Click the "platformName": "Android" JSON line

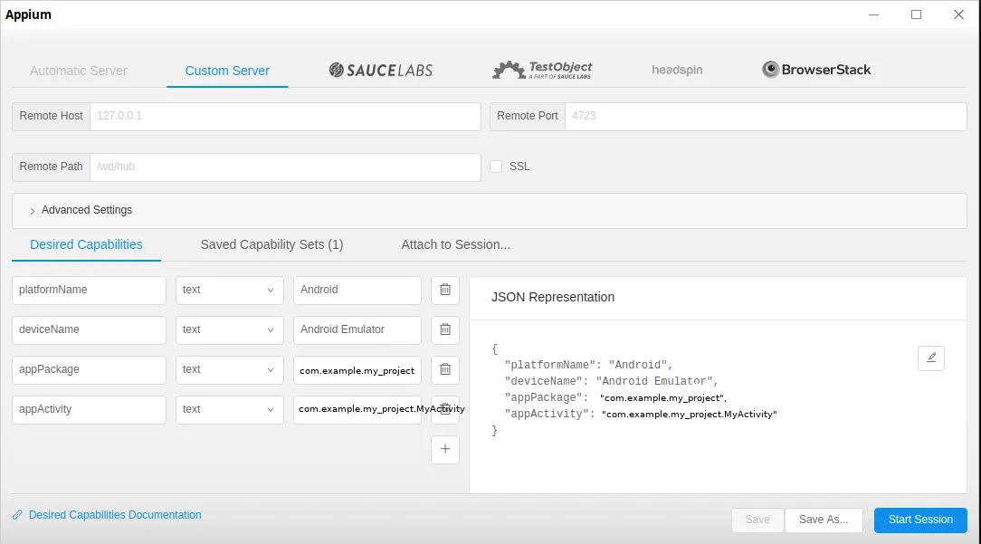pos(588,365)
